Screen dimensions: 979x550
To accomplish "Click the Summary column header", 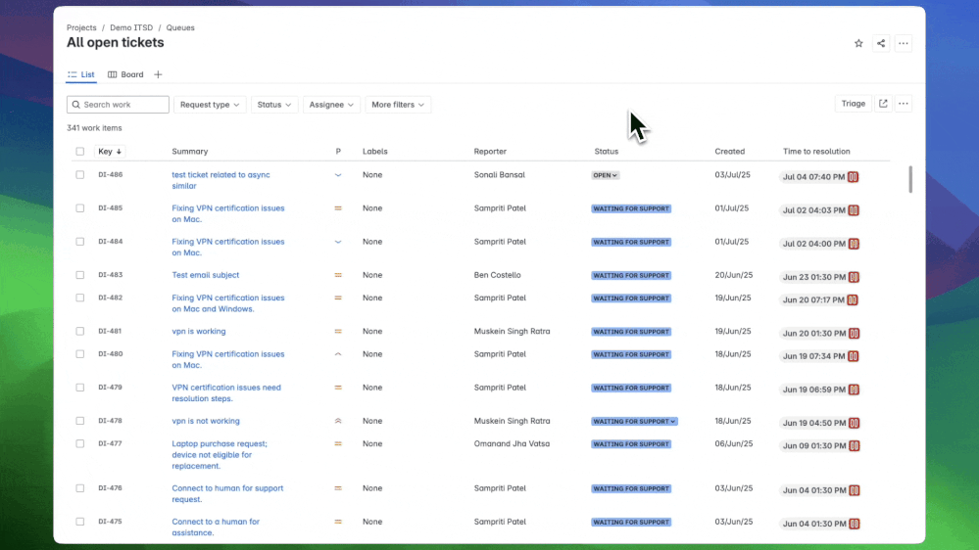I will (x=190, y=152).
